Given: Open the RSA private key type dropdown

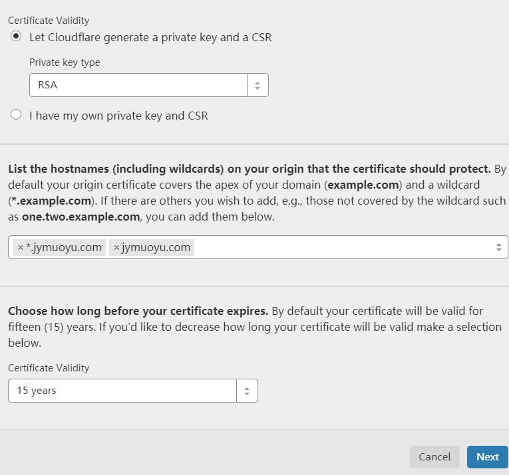Looking at the screenshot, I should point(138,85).
